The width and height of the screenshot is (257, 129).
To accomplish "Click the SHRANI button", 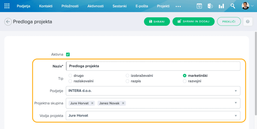I will 157,22.
